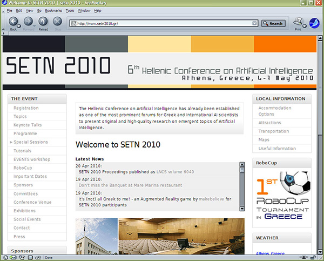The width and height of the screenshot is (324, 261).
Task: Open Accommodation Options under Local Information
Action: pyautogui.click(x=274, y=111)
